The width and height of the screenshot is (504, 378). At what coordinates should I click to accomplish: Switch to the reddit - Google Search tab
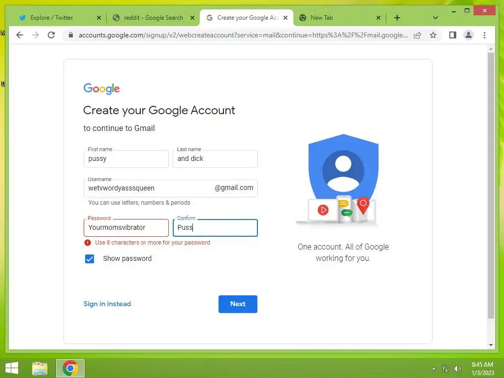[154, 18]
